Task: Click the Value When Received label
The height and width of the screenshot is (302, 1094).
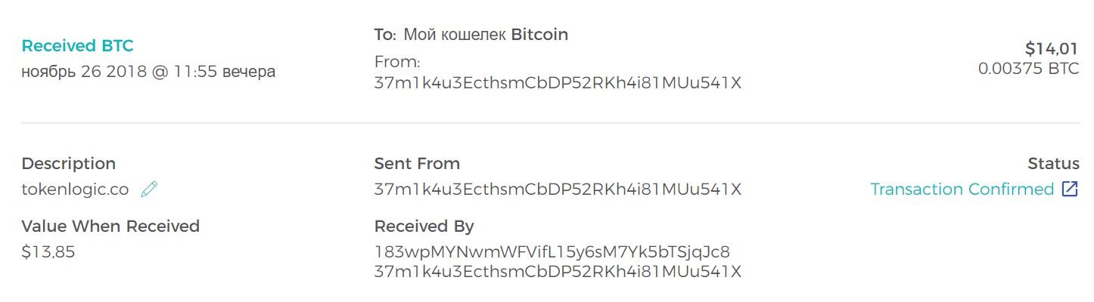Action: click(x=110, y=226)
